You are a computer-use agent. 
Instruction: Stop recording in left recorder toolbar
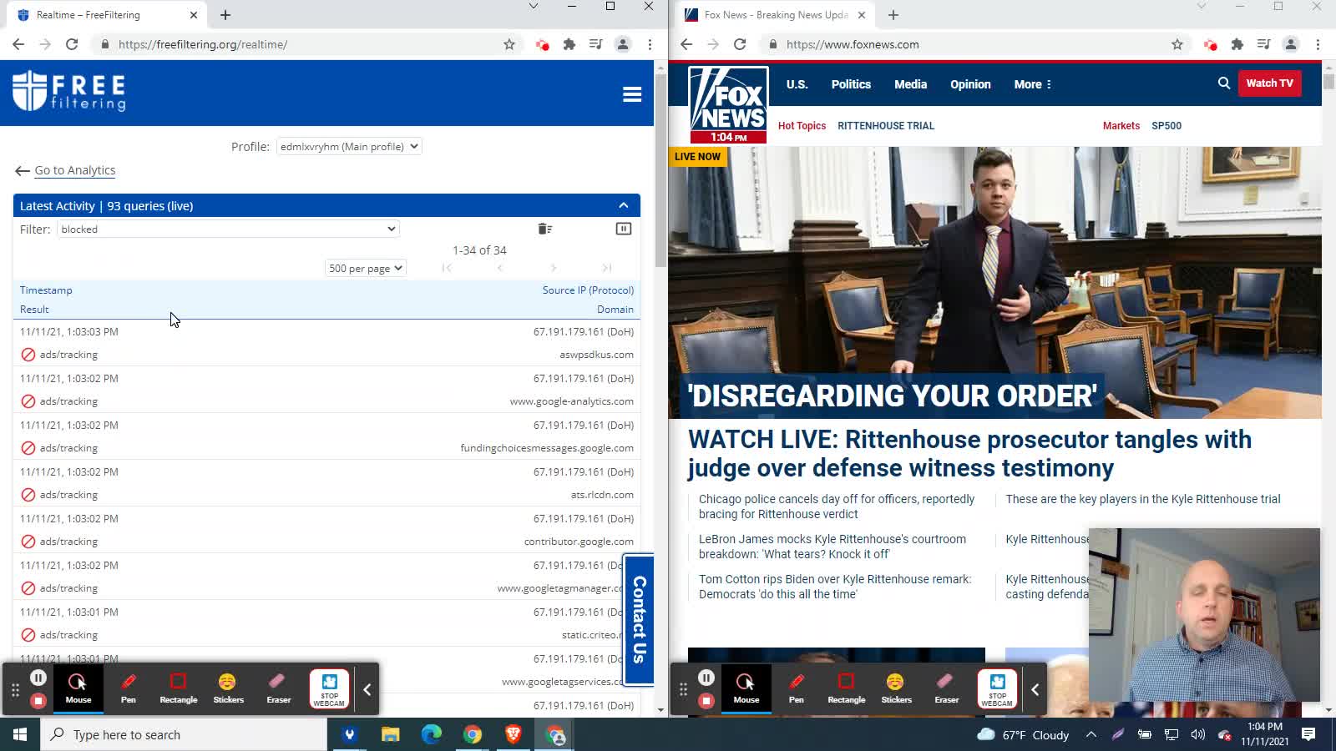point(38,701)
